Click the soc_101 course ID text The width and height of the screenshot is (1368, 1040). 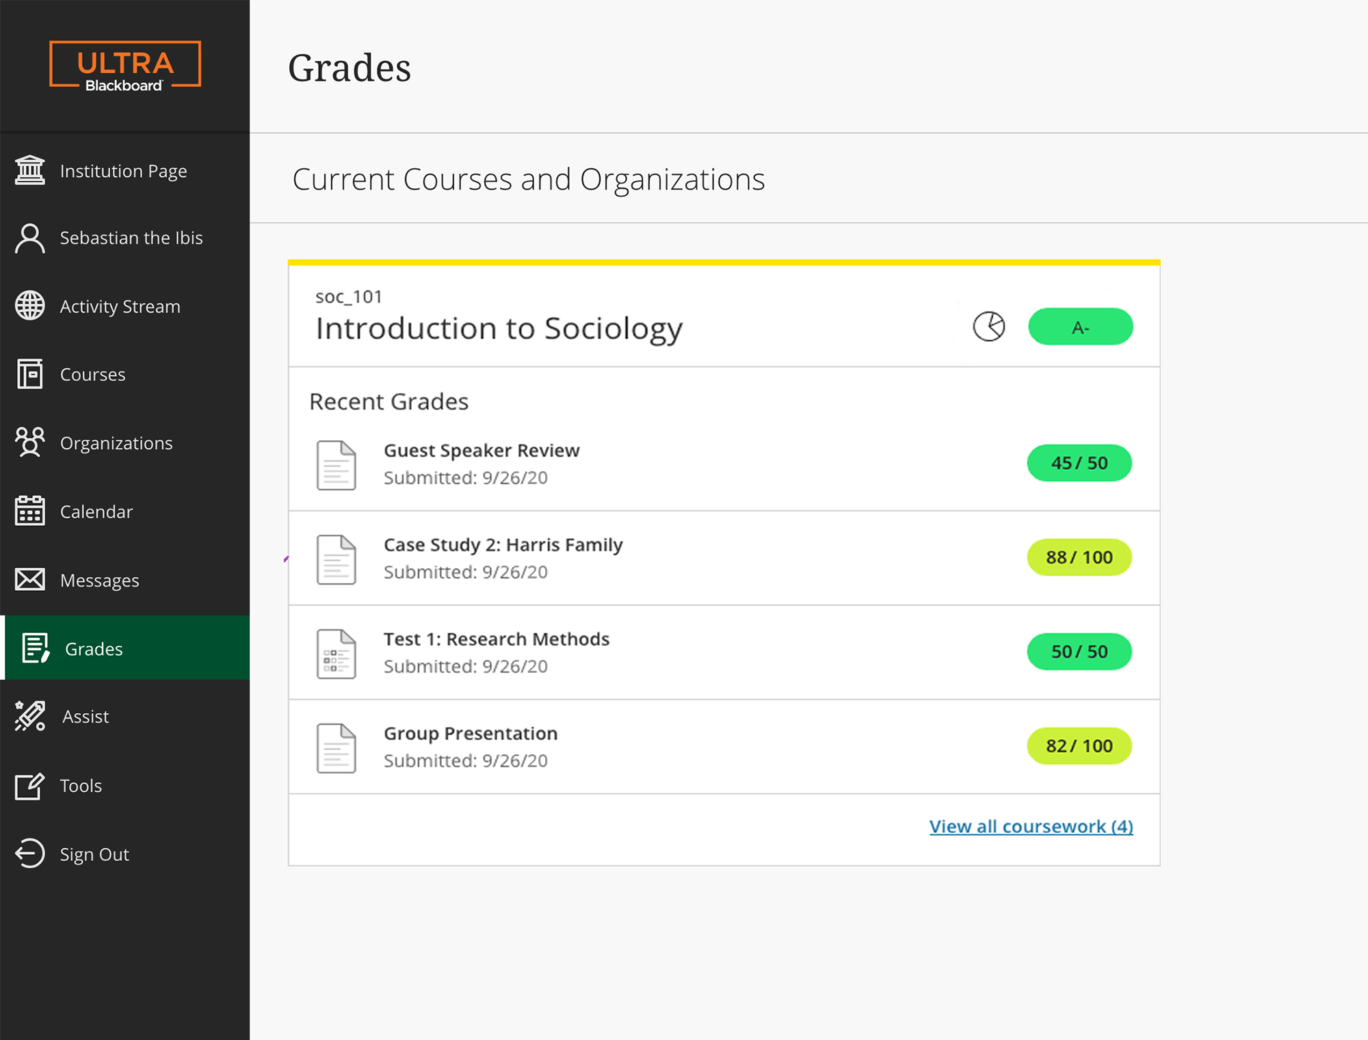(348, 297)
